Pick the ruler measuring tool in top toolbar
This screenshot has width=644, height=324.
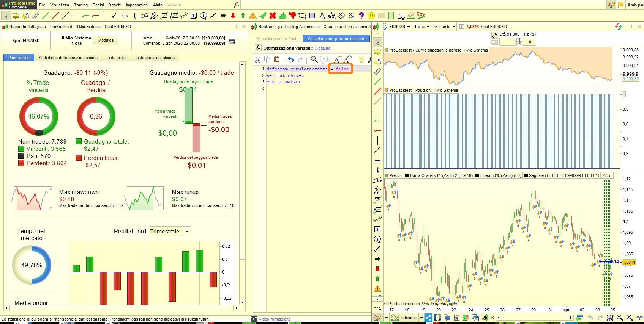coord(36,16)
